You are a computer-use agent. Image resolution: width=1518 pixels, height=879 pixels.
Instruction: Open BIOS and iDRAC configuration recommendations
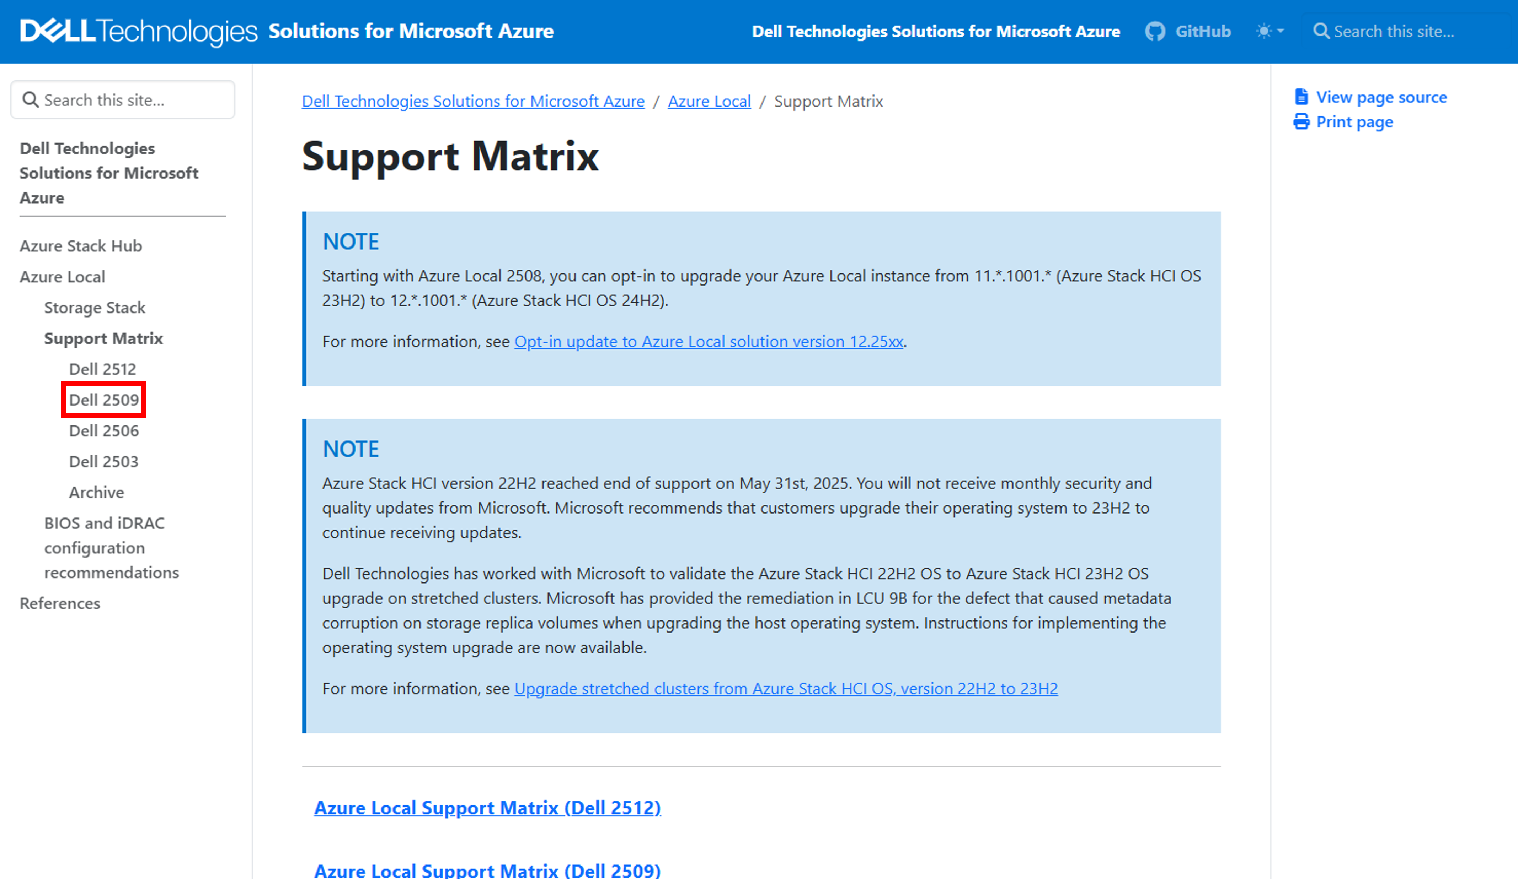coord(111,548)
